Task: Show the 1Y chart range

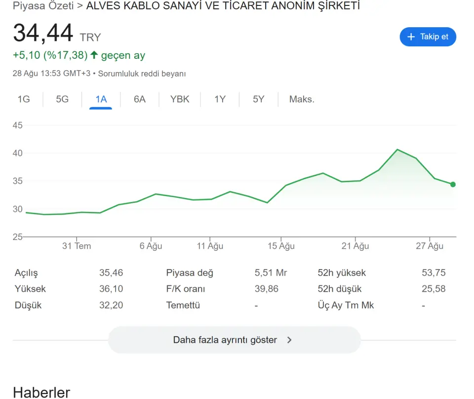Action: pyautogui.click(x=220, y=99)
